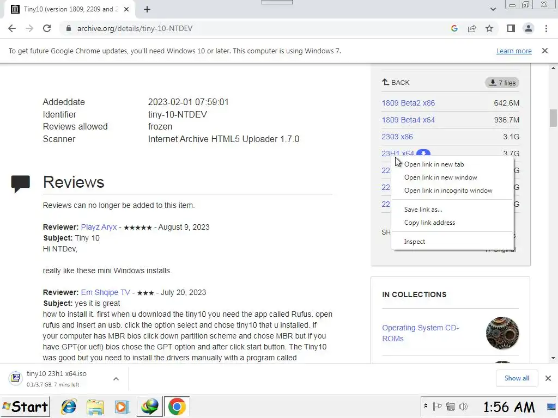This screenshot has width=558, height=418.
Task: Go BACK in the download options panel
Action: coord(396,83)
